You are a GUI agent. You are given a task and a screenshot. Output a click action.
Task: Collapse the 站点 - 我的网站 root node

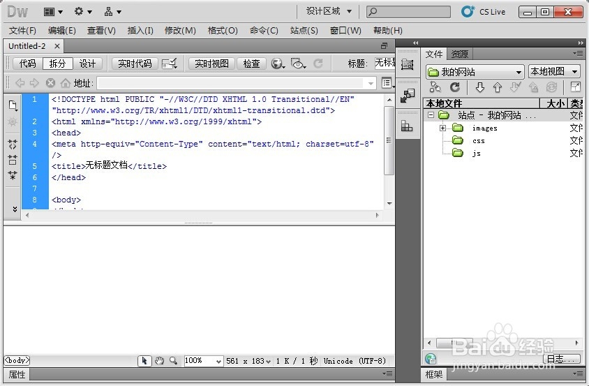point(431,115)
